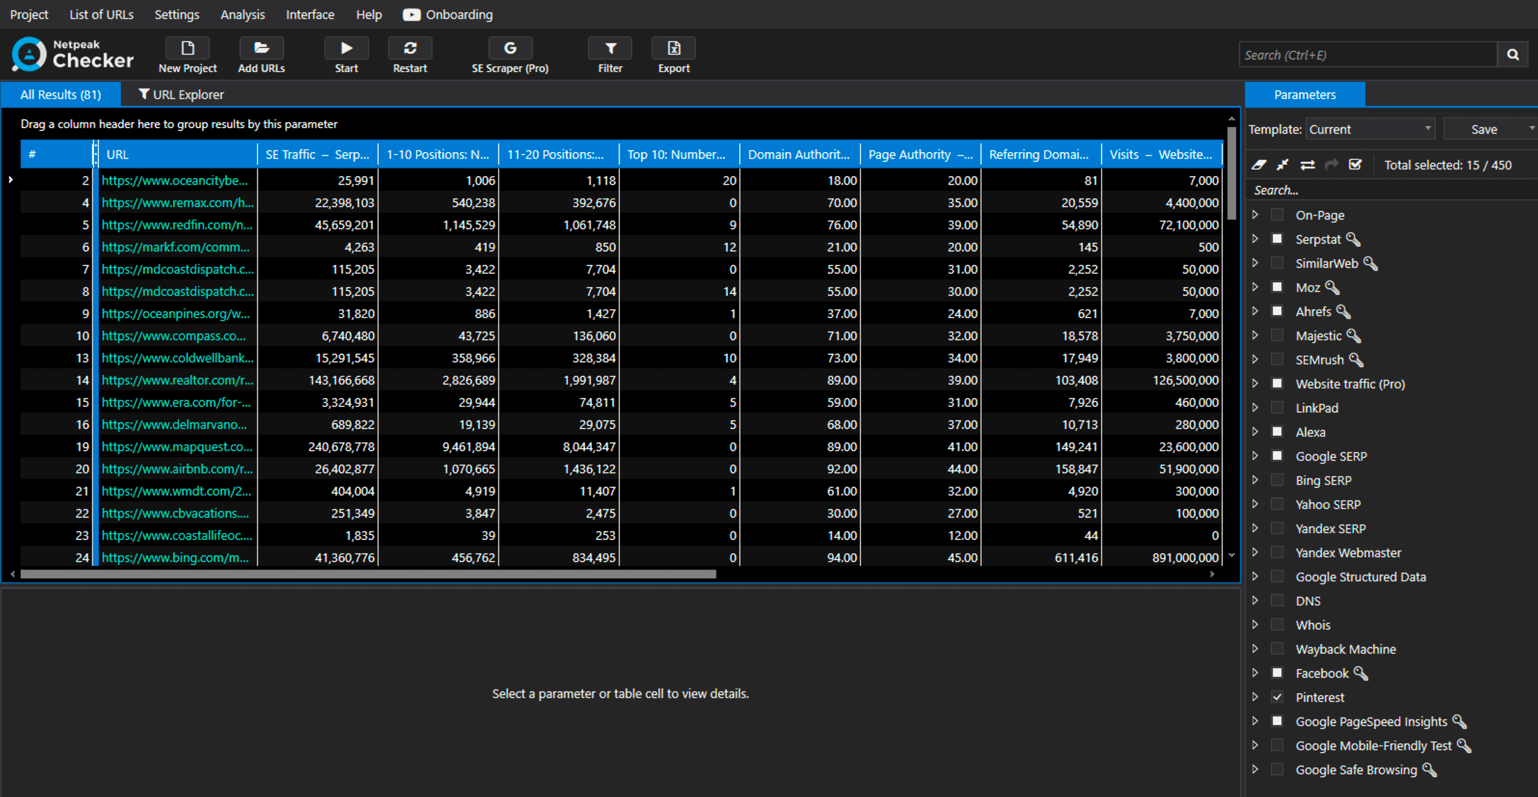This screenshot has width=1538, height=797.
Task: Toggle the Alexa checkbox
Action: [x=1277, y=432]
